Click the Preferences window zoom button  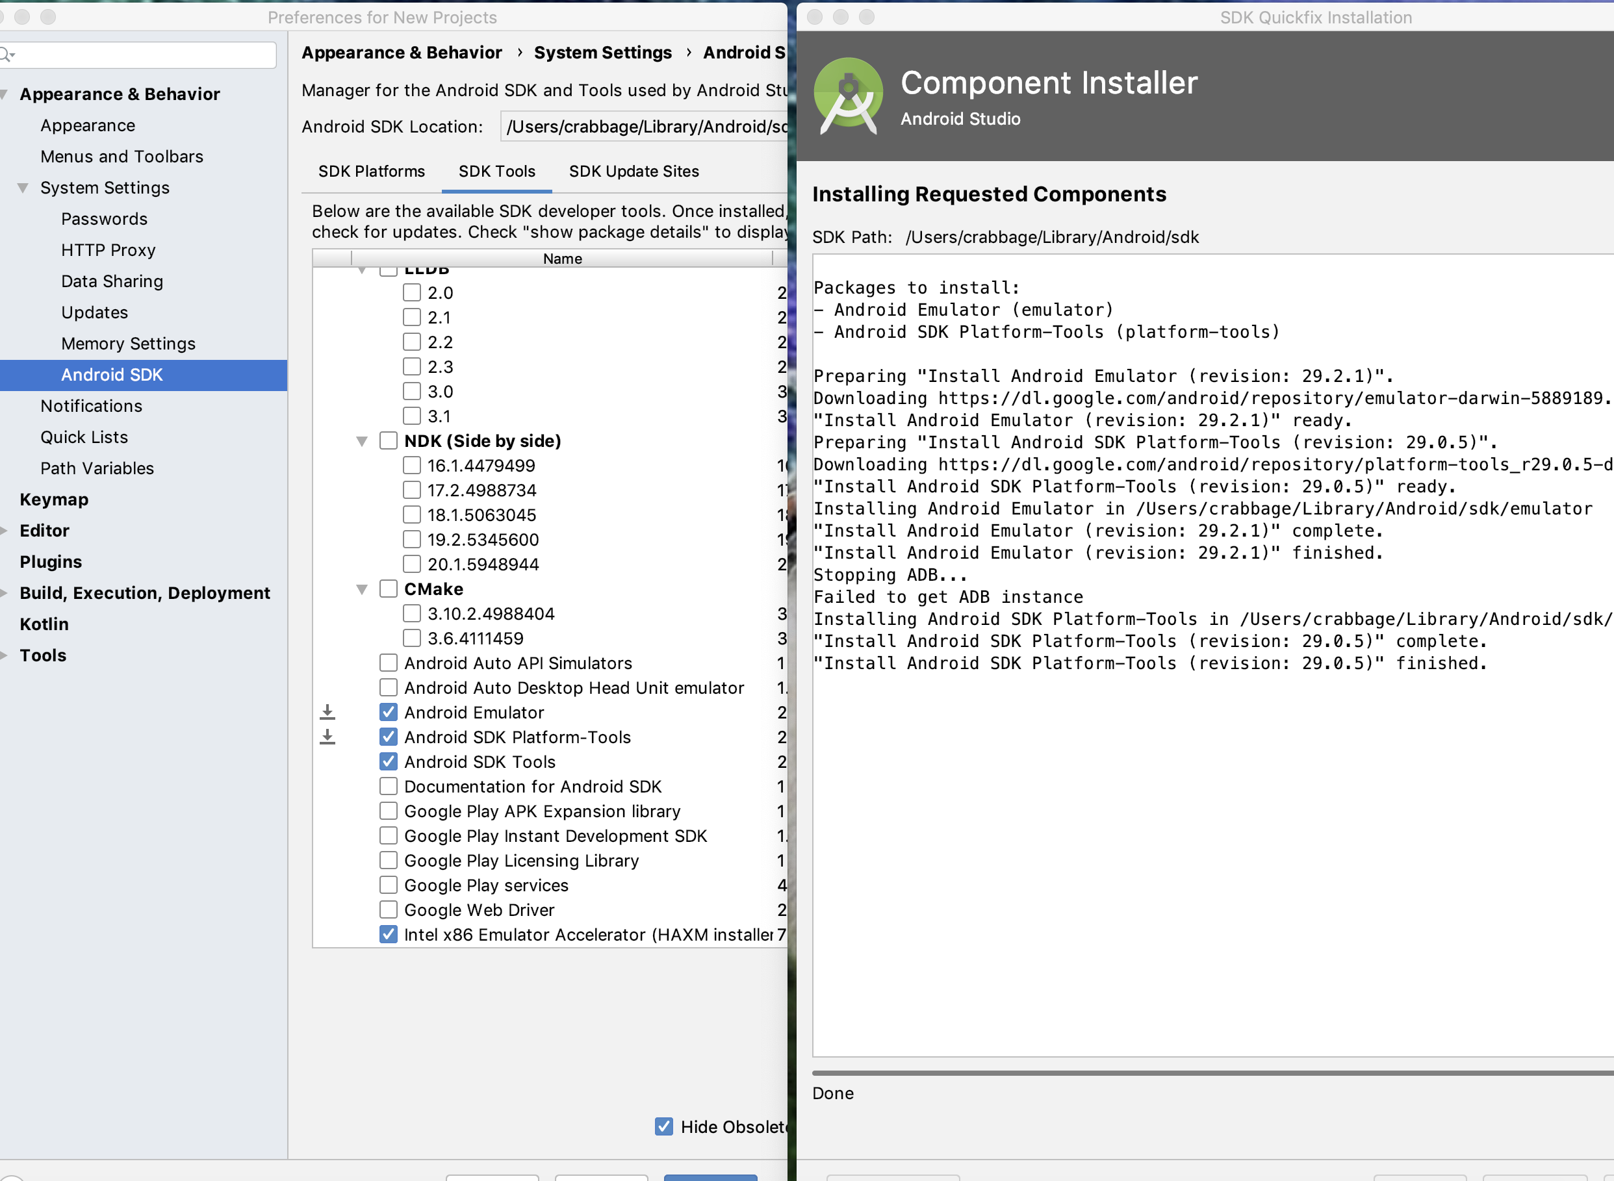(x=48, y=17)
